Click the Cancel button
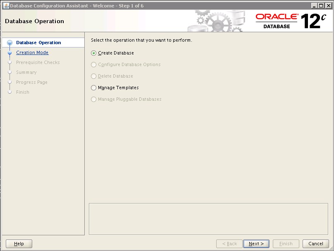Image resolution: width=334 pixels, height=251 pixels. 316,244
